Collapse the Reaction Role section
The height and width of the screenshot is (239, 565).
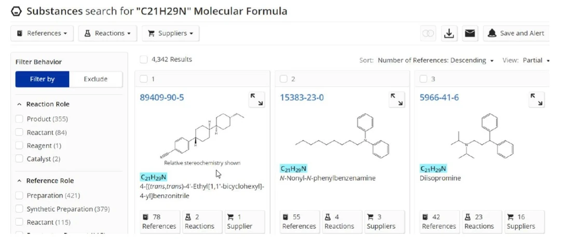(20, 104)
